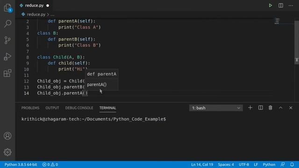Click 'class B:' code line
The height and width of the screenshot is (168, 299).
tap(48, 33)
